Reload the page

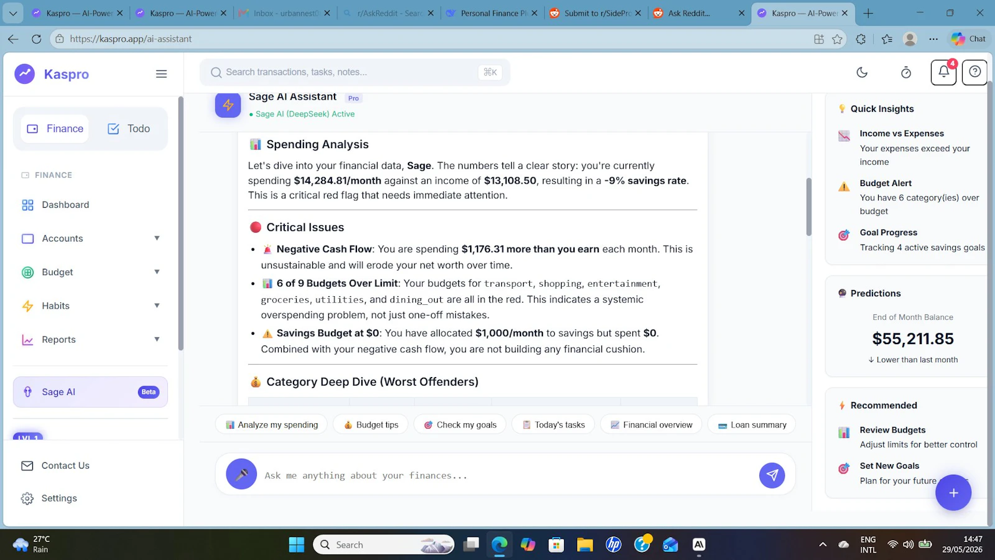click(37, 39)
